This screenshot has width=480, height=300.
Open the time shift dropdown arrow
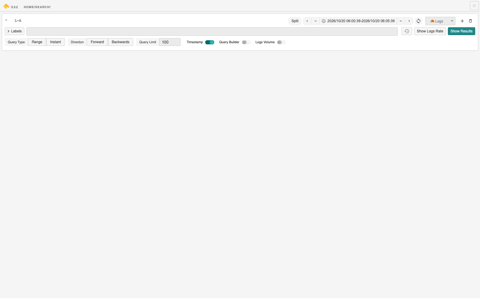315,21
